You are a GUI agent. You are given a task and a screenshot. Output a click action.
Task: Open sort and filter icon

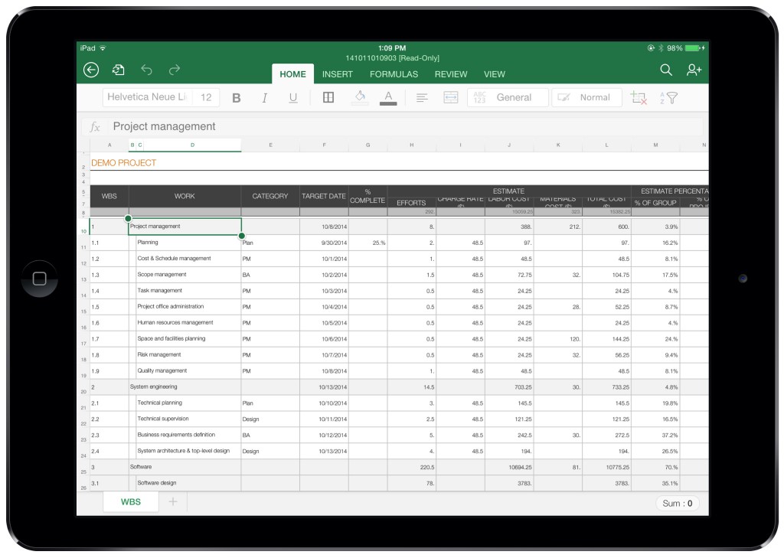pos(668,97)
